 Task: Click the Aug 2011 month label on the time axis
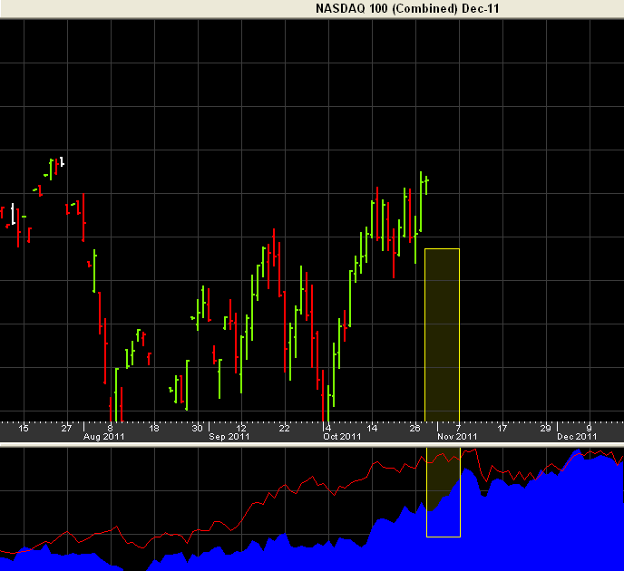pos(104,437)
